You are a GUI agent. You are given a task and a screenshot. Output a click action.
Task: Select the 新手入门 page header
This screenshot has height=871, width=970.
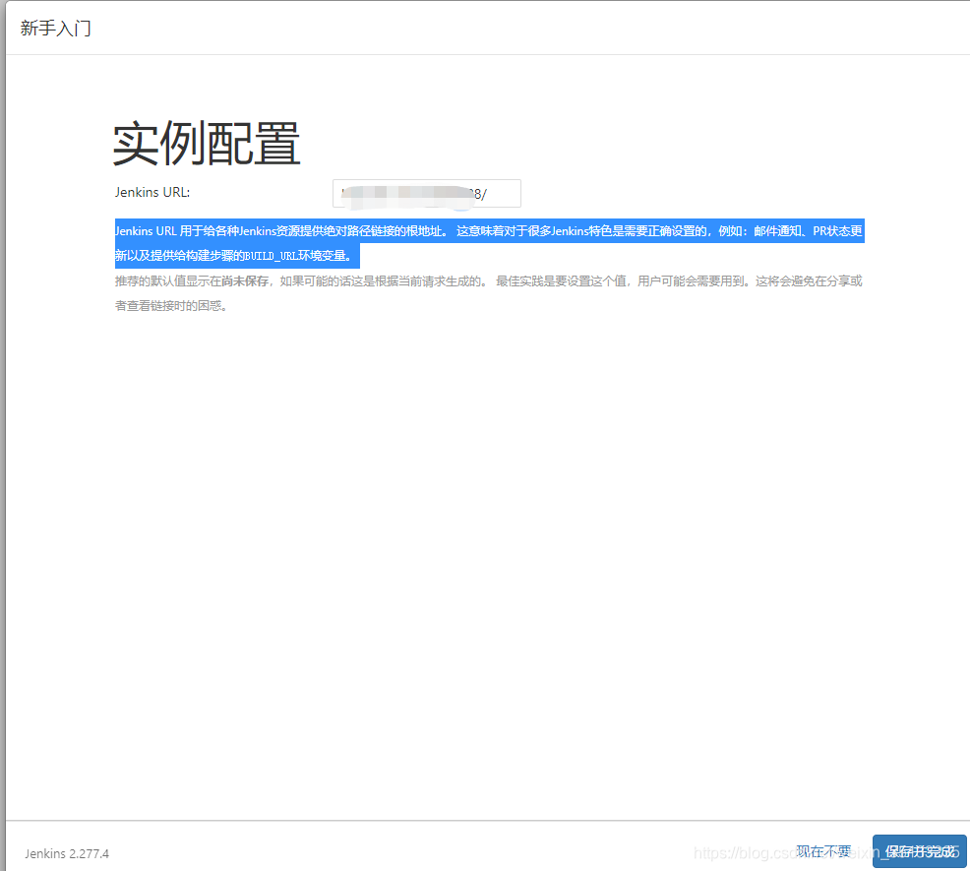coord(54,28)
